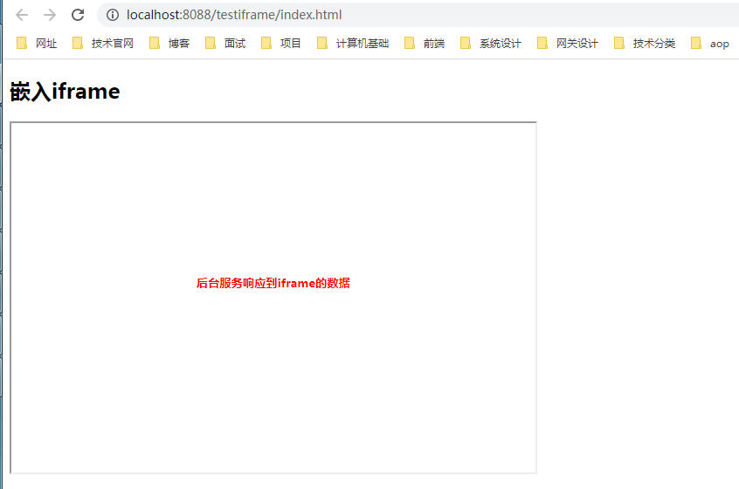Screen dimensions: 739x489
Task: Open the 前端 bookmark folder
Action: (425, 44)
